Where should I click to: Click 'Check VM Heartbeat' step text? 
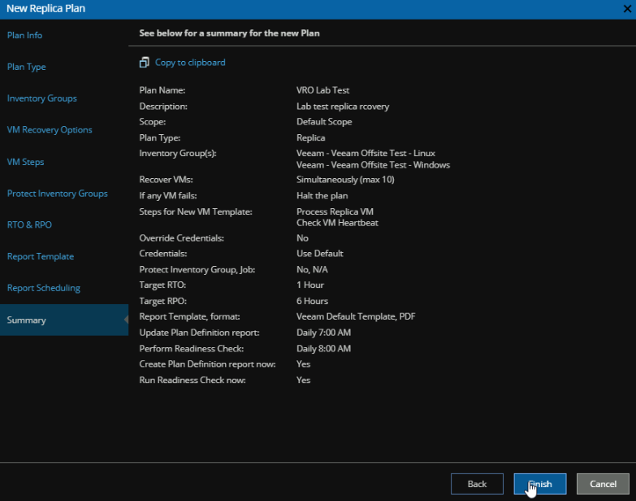[337, 223]
